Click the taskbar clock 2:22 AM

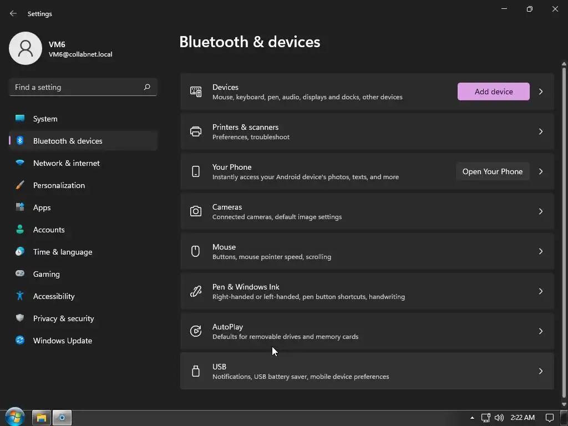tap(523, 418)
